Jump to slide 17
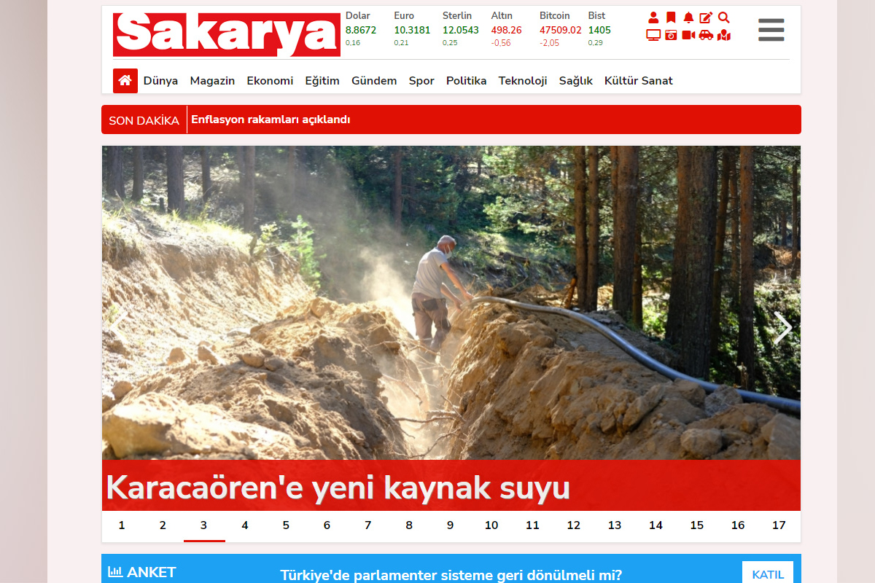875x583 pixels. [x=779, y=525]
